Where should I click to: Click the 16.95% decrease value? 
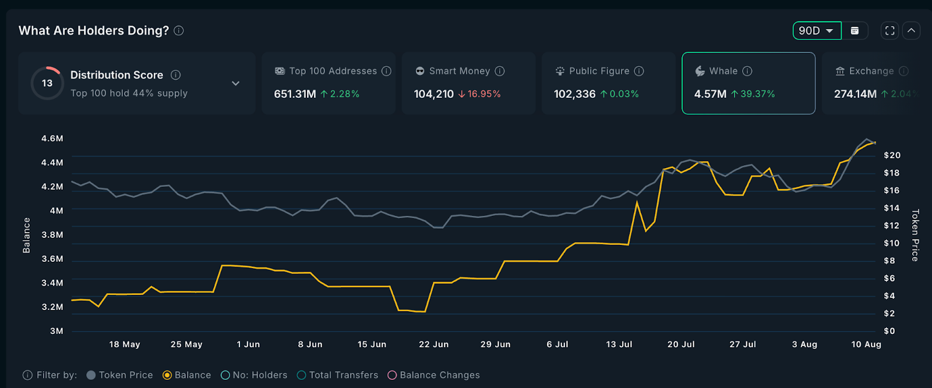(x=479, y=94)
